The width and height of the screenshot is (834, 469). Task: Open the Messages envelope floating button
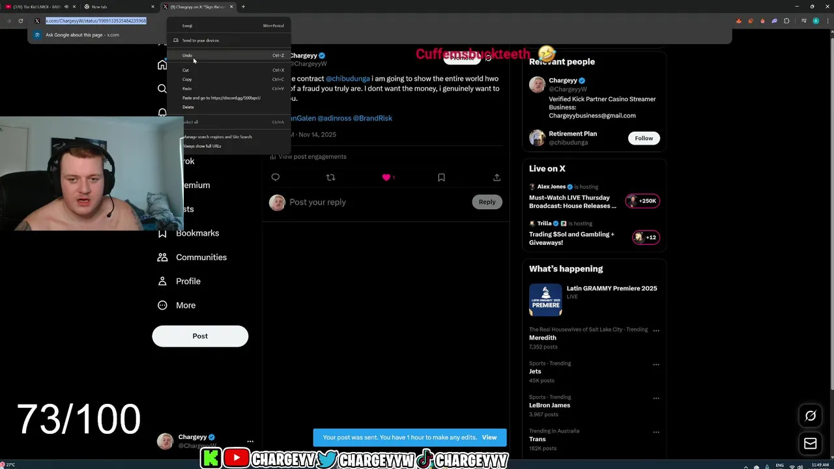(811, 444)
